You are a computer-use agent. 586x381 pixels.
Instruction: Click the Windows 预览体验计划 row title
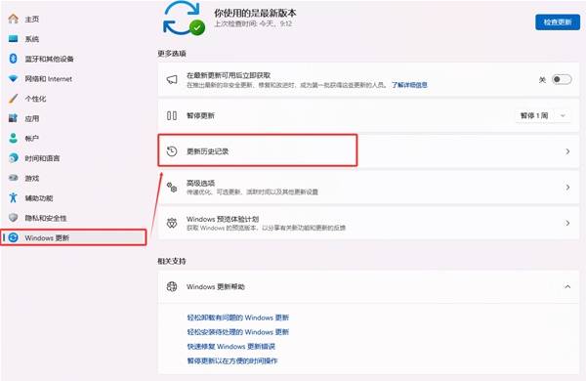point(223,219)
